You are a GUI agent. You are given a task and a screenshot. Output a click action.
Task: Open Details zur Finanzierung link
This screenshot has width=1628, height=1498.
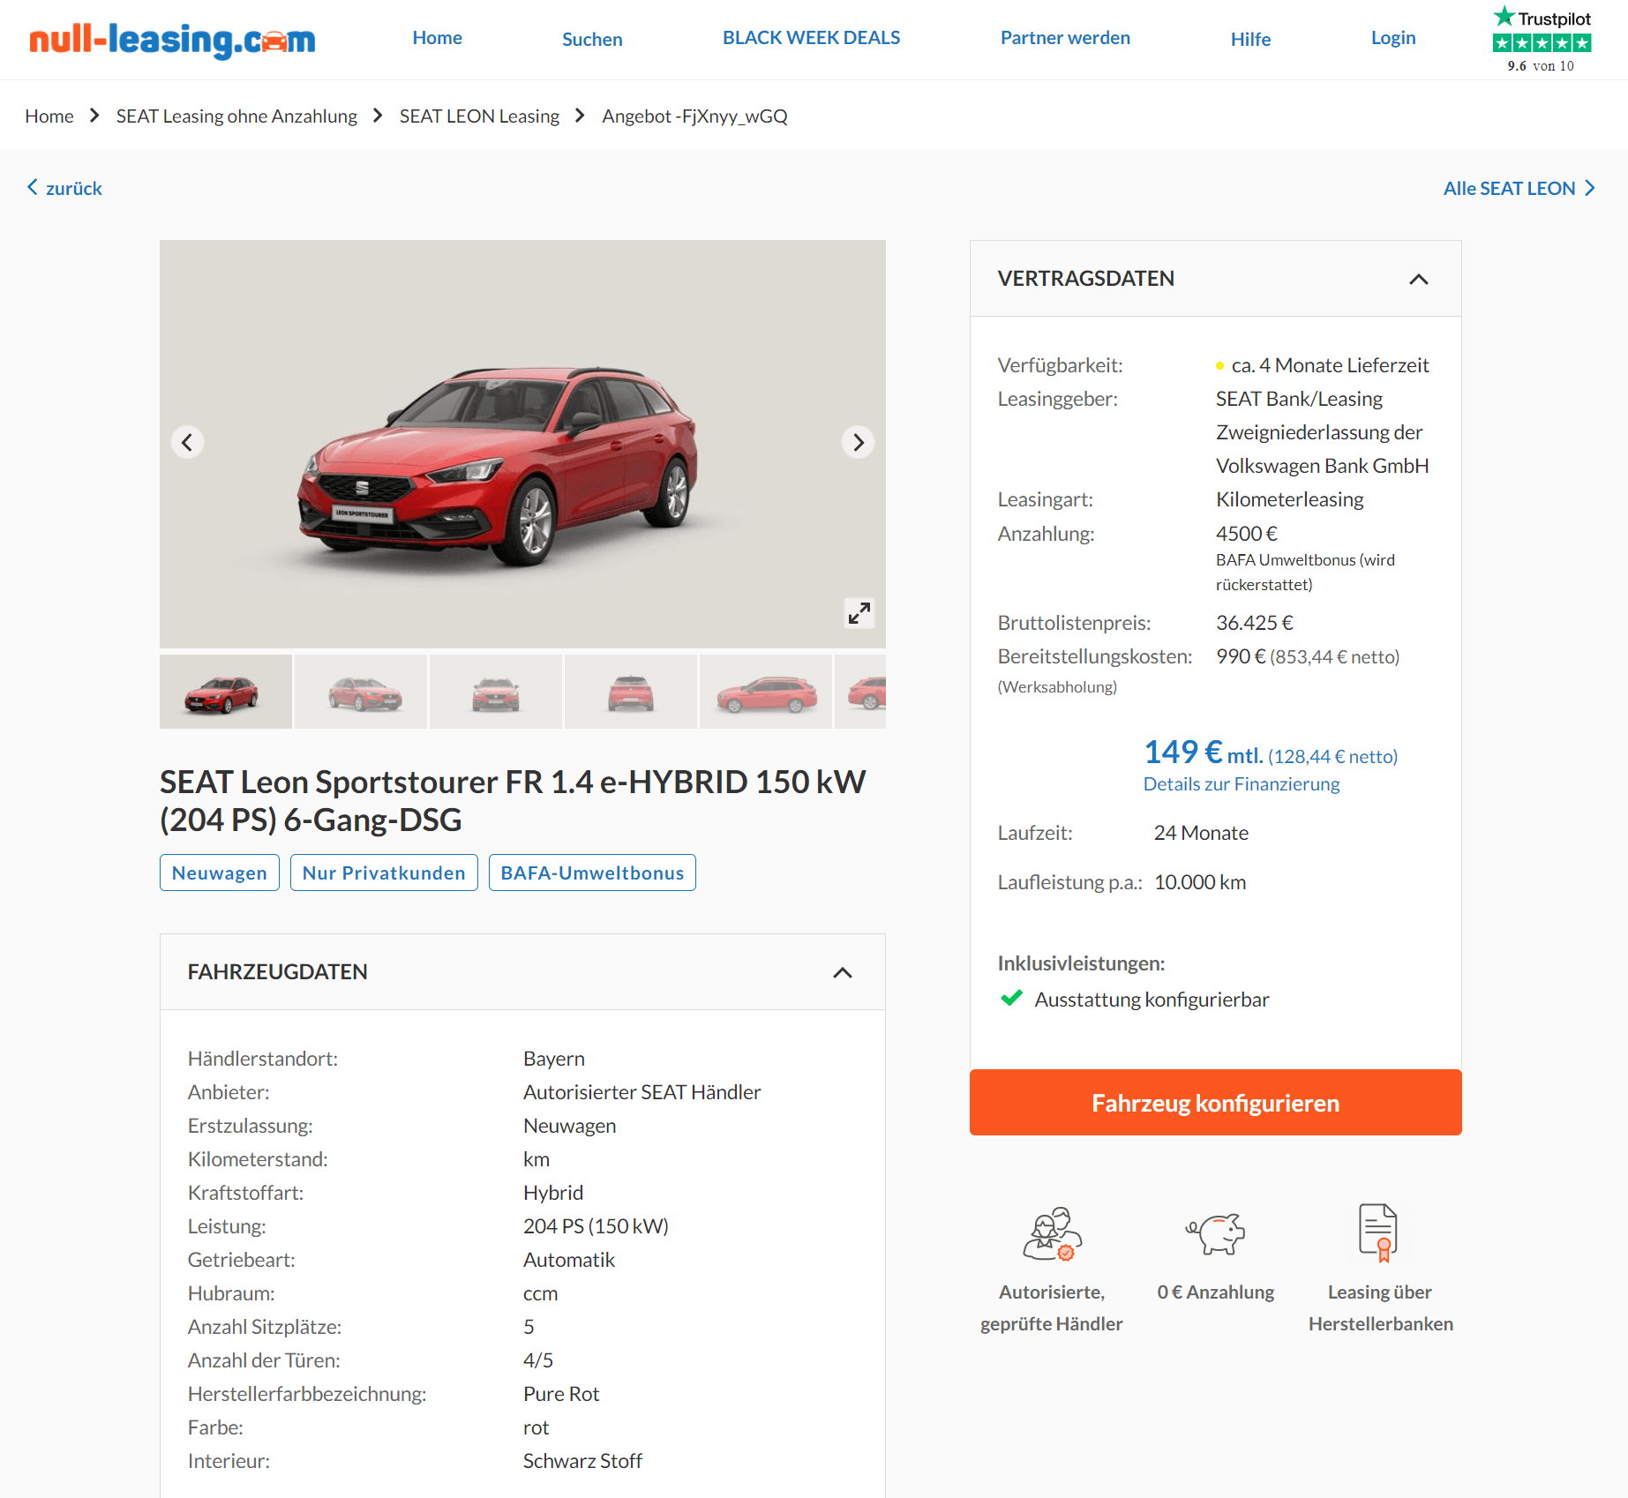(x=1241, y=784)
